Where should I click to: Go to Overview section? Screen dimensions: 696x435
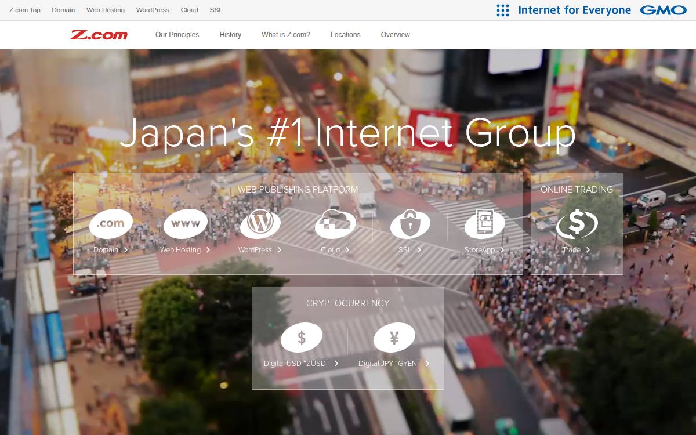coord(396,35)
